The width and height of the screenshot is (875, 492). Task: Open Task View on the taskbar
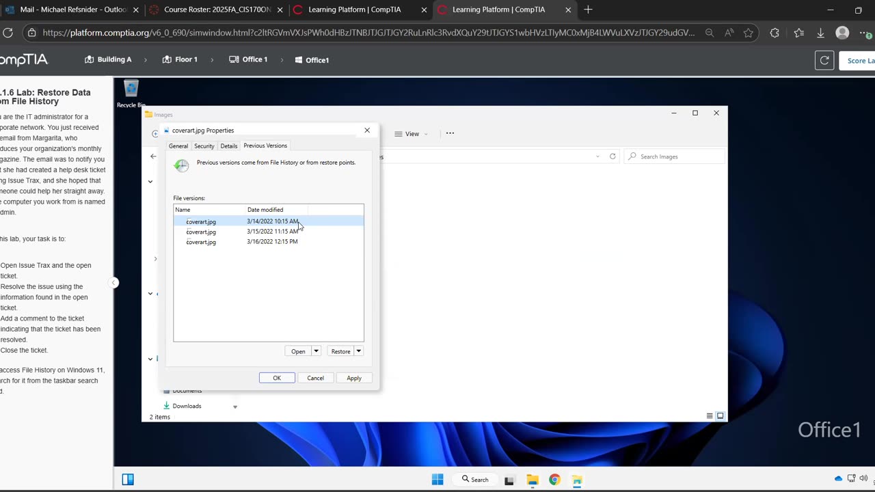coord(509,480)
